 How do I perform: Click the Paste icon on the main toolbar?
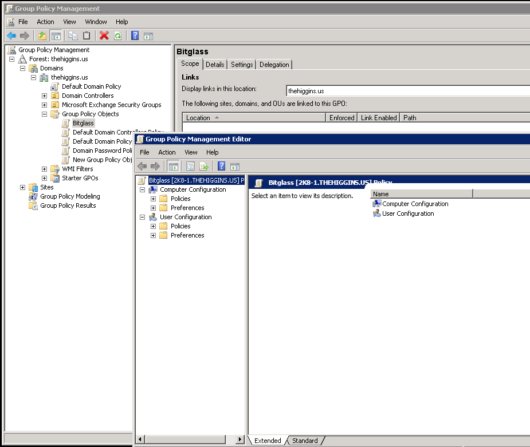pyautogui.click(x=86, y=35)
